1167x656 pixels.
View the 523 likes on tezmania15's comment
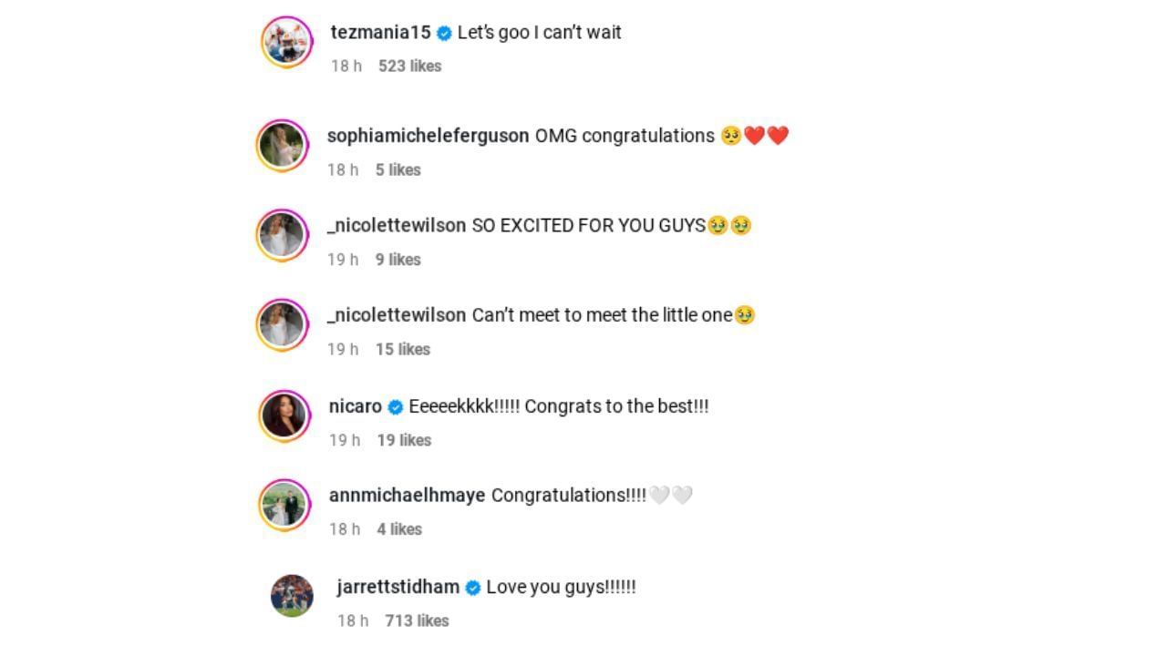pyautogui.click(x=409, y=67)
